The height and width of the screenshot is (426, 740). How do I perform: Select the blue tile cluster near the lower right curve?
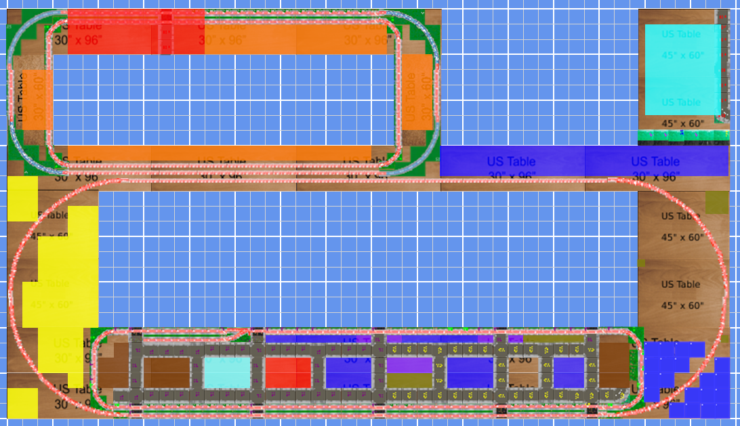(x=686, y=380)
